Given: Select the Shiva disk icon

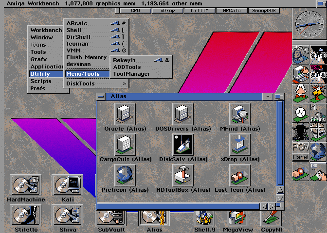Looking at the screenshot, I should (67, 216).
